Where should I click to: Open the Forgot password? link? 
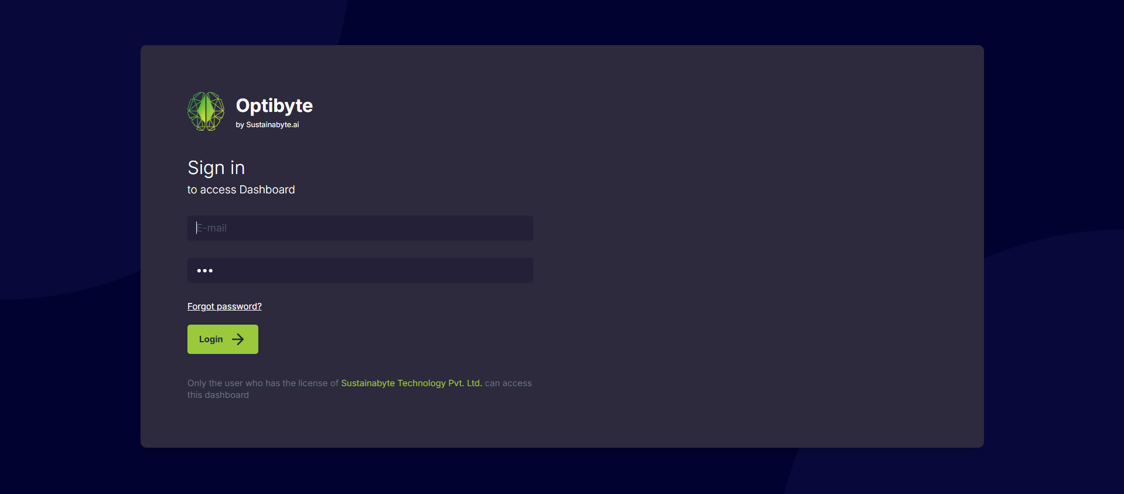(x=224, y=306)
